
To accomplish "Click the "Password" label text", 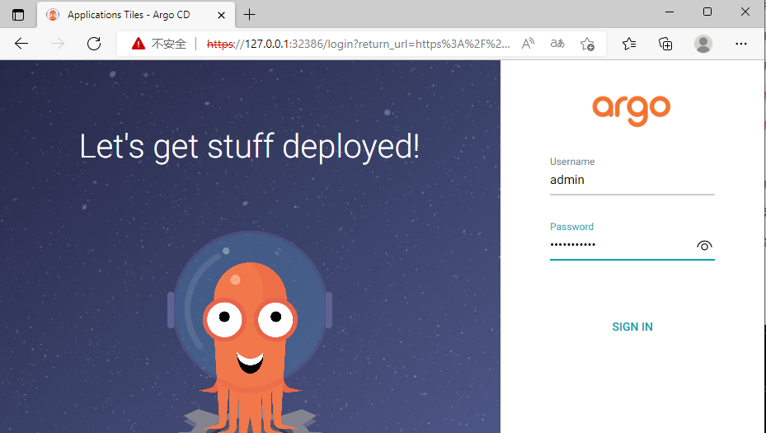I will 571,227.
